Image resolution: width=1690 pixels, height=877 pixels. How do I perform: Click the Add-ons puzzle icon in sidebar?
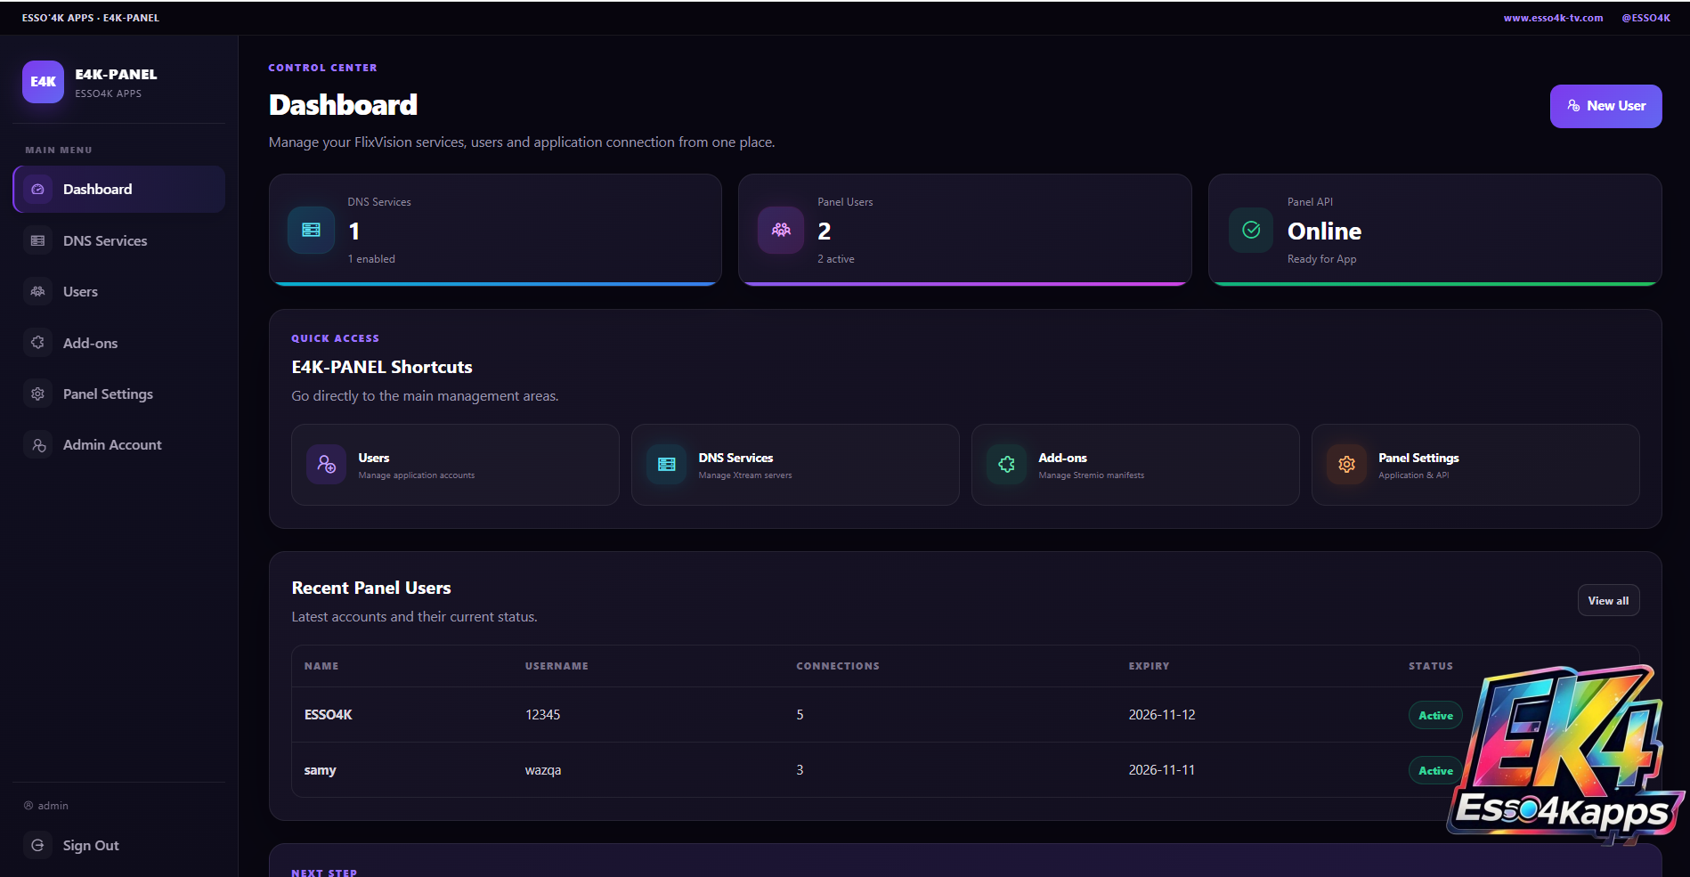37,343
